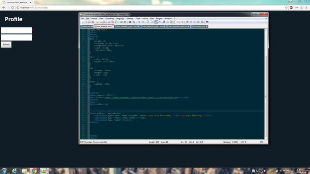Close the html_example.php tab via its red X
The width and height of the screenshot is (310, 174).
[112, 26]
